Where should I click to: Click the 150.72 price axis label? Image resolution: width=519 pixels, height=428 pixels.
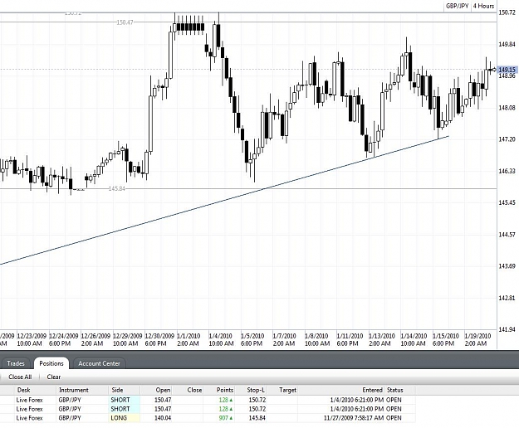(507, 12)
